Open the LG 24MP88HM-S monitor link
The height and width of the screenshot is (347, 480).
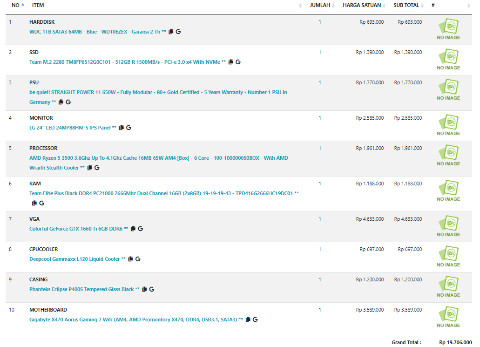(73, 128)
